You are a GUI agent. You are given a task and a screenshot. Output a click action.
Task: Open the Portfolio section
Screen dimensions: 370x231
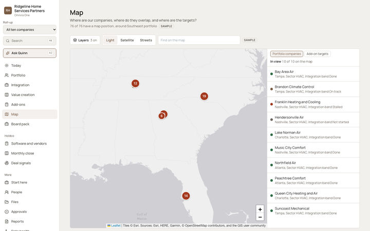pyautogui.click(x=30, y=75)
